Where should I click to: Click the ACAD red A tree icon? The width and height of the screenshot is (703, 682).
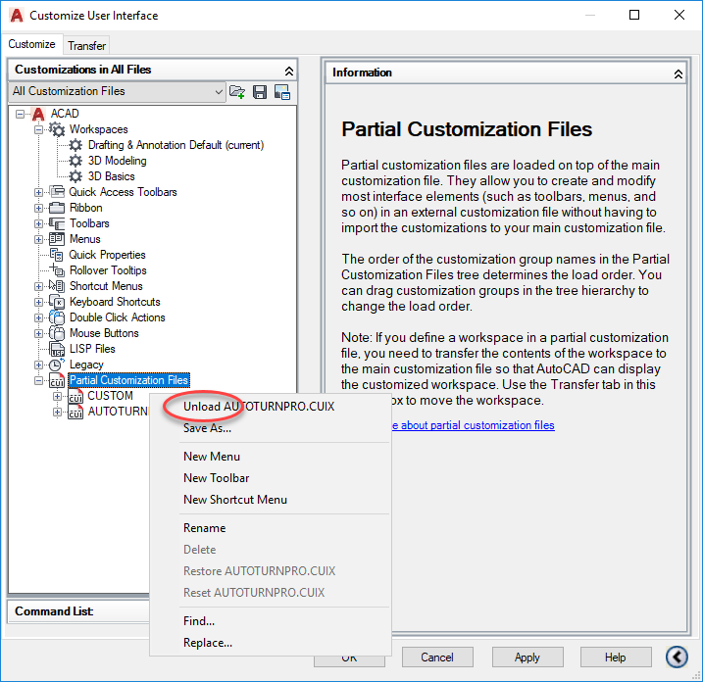(38, 114)
